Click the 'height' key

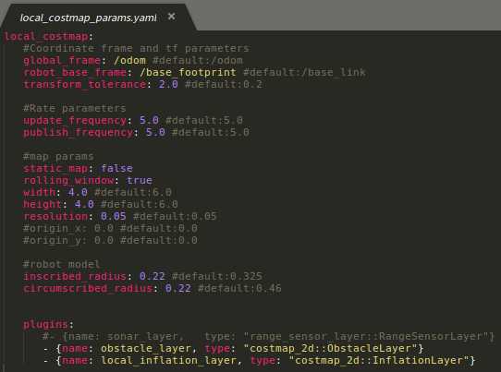[43, 204]
